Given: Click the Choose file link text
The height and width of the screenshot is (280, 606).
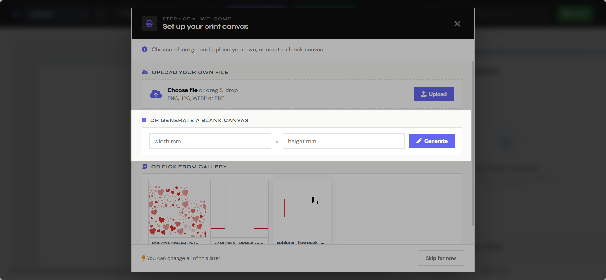Looking at the screenshot, I should [x=182, y=90].
